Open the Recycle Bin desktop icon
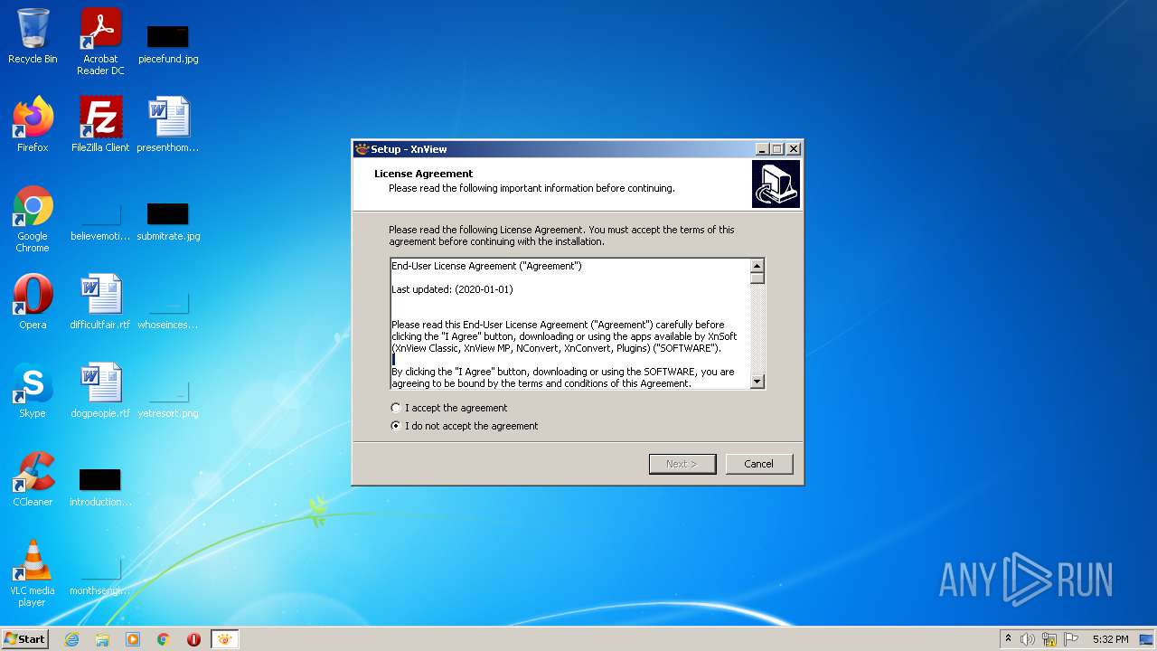 (x=33, y=37)
